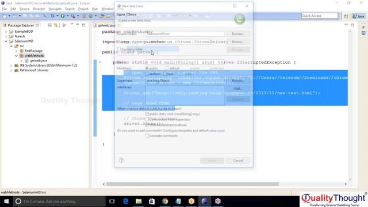Toggle Constructors from superclass checkbox
This screenshot has width=368, height=207.
[x=147, y=120]
